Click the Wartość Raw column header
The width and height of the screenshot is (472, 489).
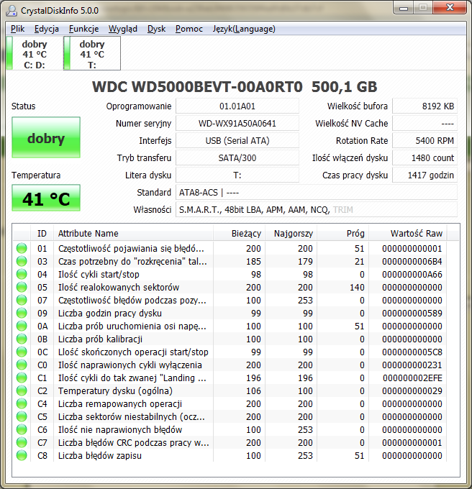tap(408, 233)
